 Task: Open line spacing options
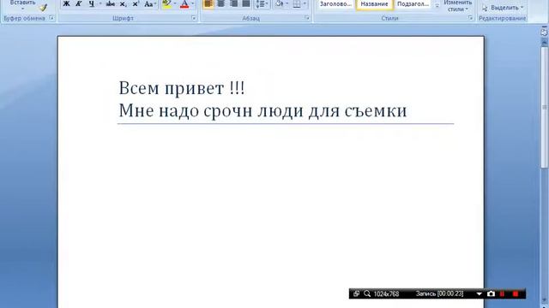click(261, 4)
